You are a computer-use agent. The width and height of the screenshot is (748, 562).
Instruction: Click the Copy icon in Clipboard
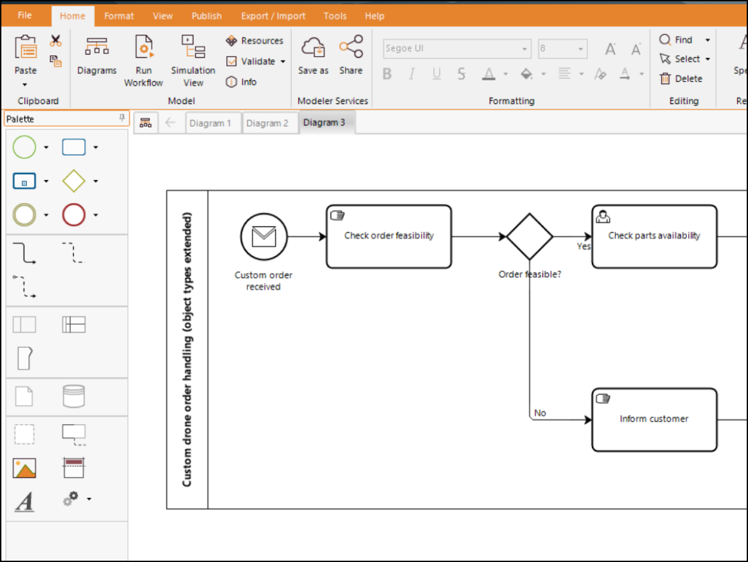[x=55, y=60]
